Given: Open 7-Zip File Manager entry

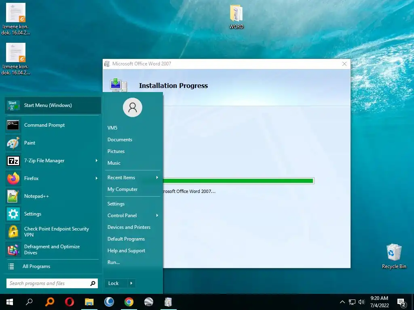Looking at the screenshot, I should 53,161.
